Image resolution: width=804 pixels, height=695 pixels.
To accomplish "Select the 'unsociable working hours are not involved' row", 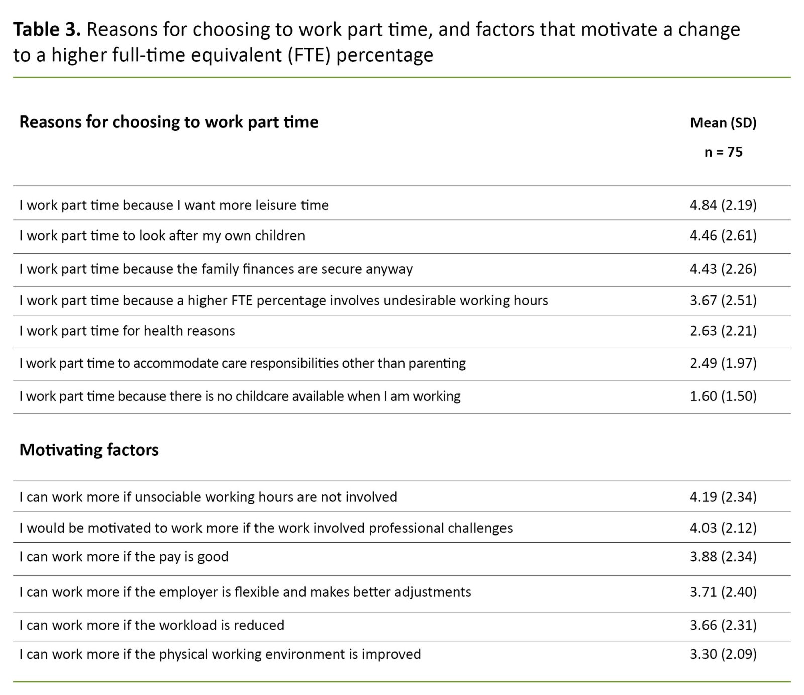I will 208,497.
